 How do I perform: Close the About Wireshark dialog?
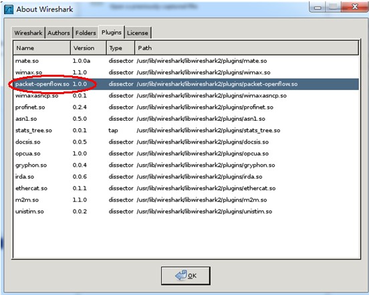tap(355, 7)
